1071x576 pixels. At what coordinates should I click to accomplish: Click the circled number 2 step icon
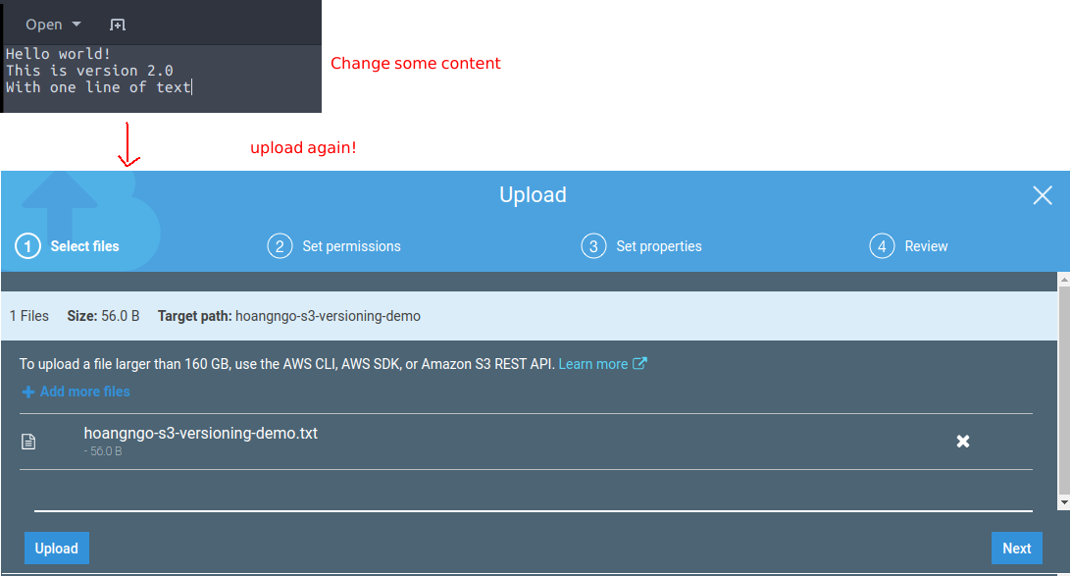[x=280, y=246]
